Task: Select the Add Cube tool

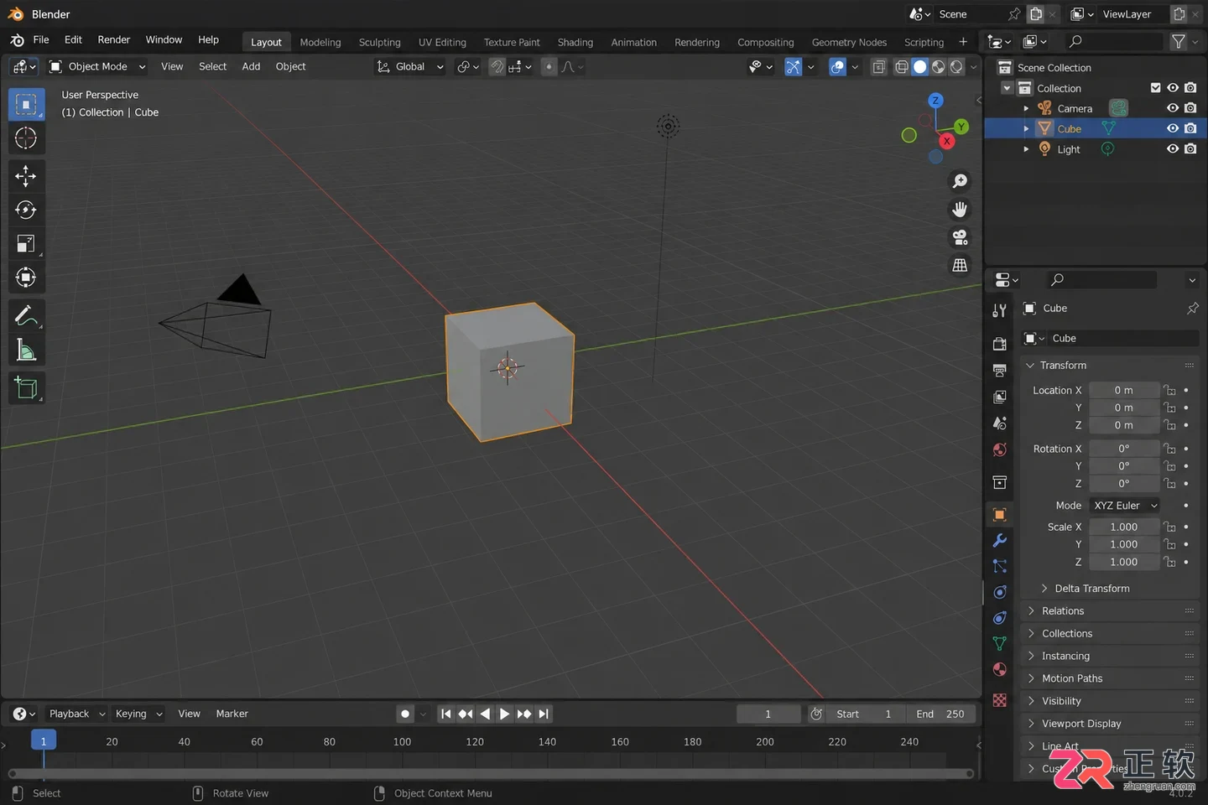Action: [x=26, y=388]
